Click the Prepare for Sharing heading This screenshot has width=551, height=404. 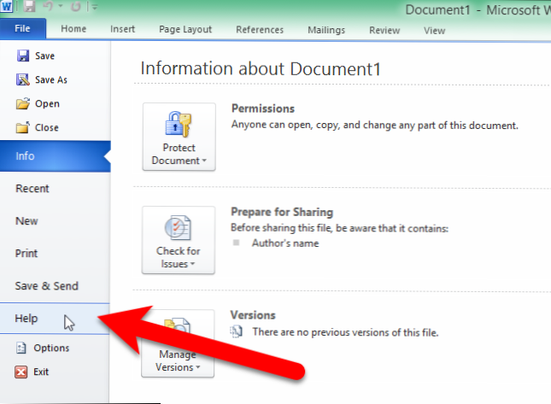(282, 212)
